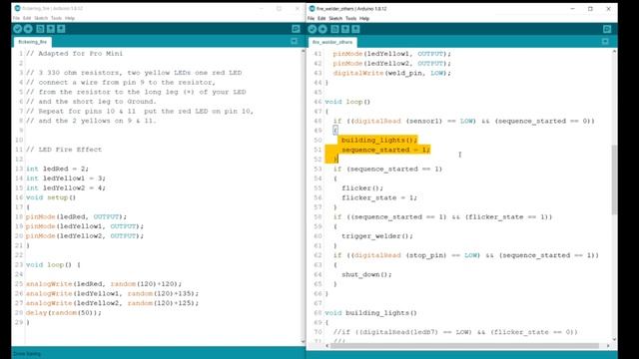Click Save sketch icon in left window
This screenshot has width=639, height=359.
coord(61,29)
